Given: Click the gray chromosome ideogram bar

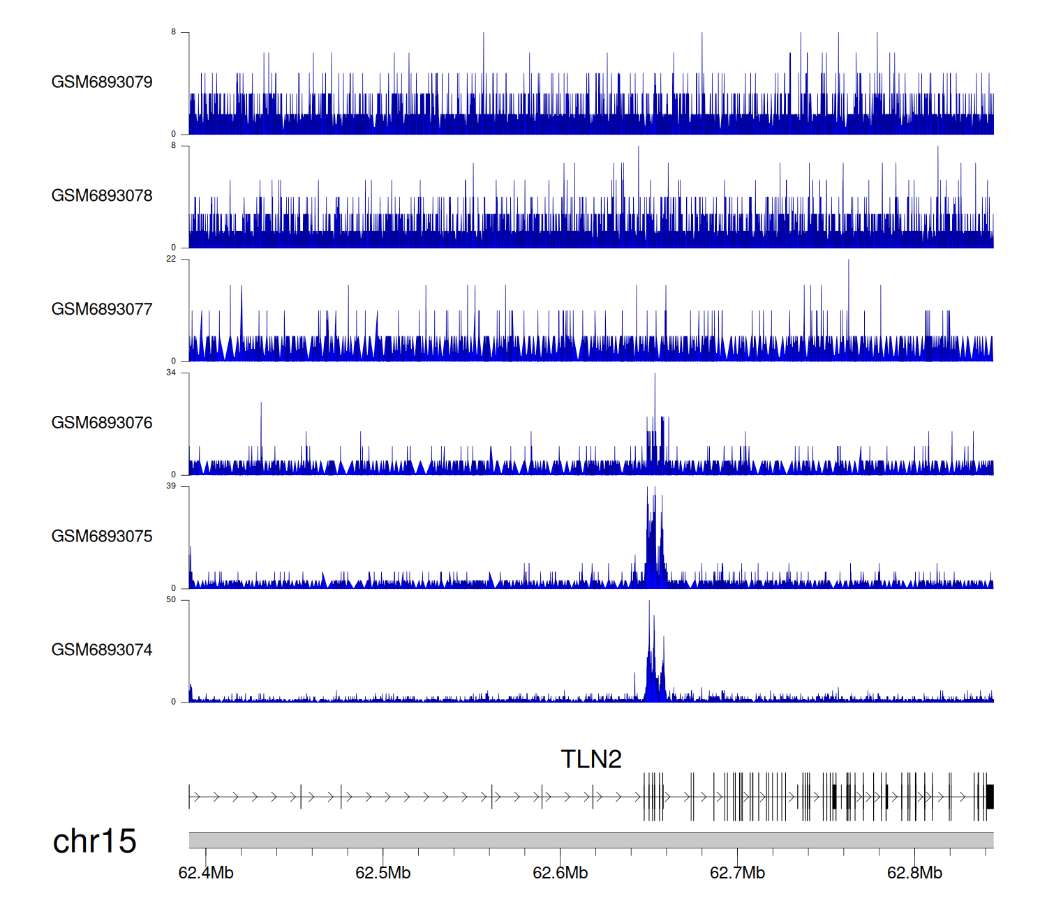Looking at the screenshot, I should pyautogui.click(x=591, y=840).
